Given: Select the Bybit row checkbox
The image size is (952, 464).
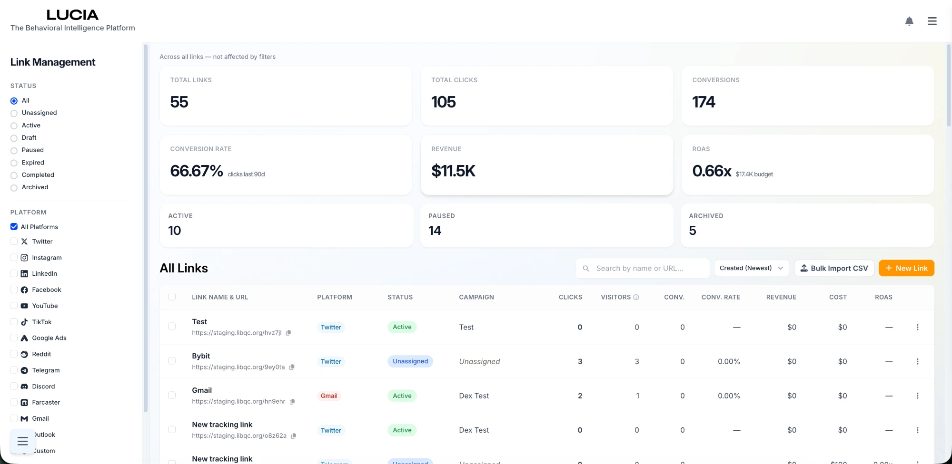Looking at the screenshot, I should (172, 361).
